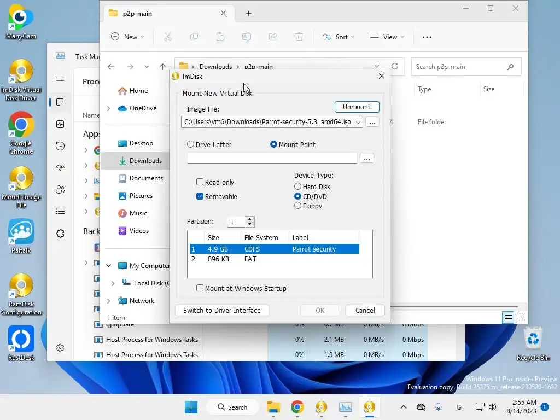Image resolution: width=560 pixels, height=420 pixels.
Task: Open Task Manager App history icon
Action: pyautogui.click(x=60, y=145)
